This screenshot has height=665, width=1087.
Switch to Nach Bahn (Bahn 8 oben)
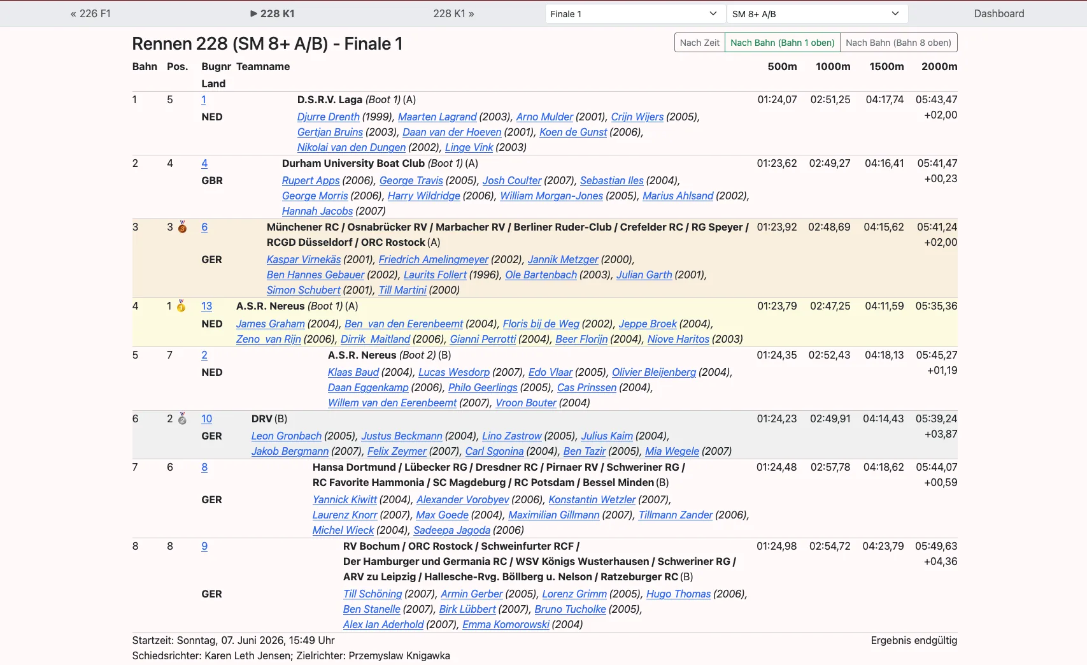click(899, 43)
